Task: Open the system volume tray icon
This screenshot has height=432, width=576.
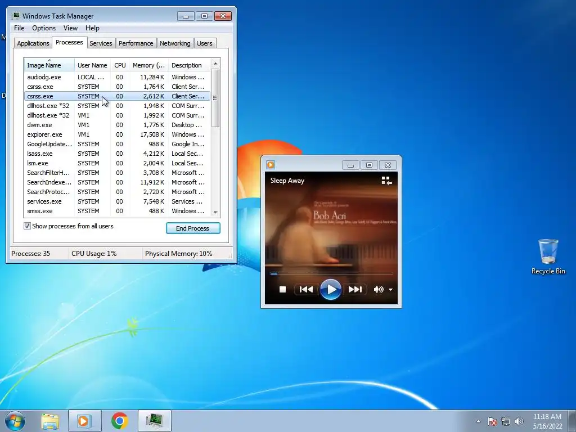Action: pyautogui.click(x=519, y=421)
